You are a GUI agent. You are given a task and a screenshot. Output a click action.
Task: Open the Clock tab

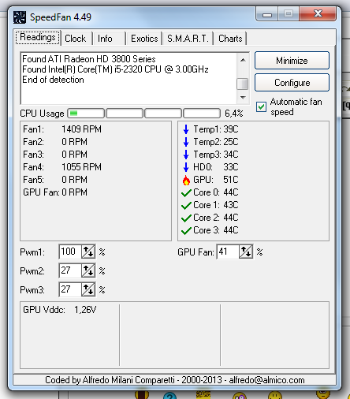(76, 39)
